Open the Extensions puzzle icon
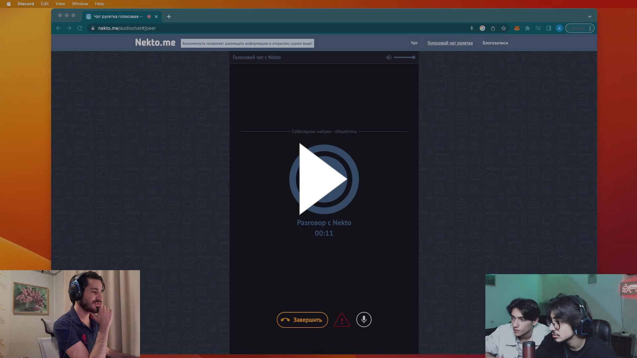The image size is (637, 358). point(527,29)
